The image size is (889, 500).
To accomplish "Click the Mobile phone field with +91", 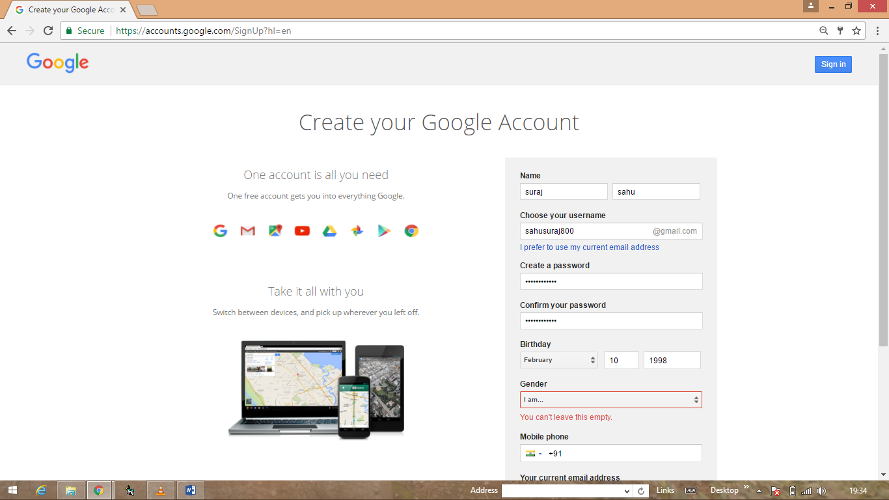I will point(611,453).
